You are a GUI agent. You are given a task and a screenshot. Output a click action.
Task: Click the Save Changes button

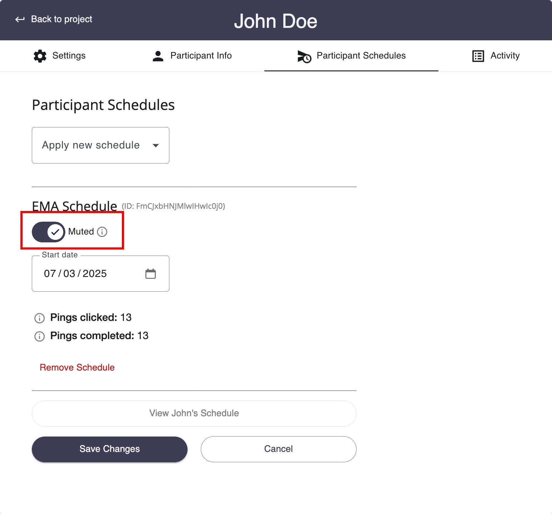pyautogui.click(x=110, y=449)
